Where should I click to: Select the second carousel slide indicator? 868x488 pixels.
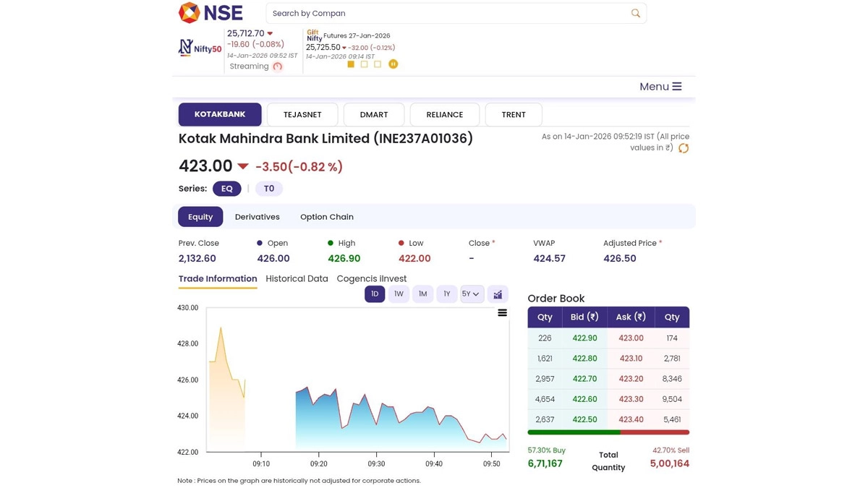(364, 64)
